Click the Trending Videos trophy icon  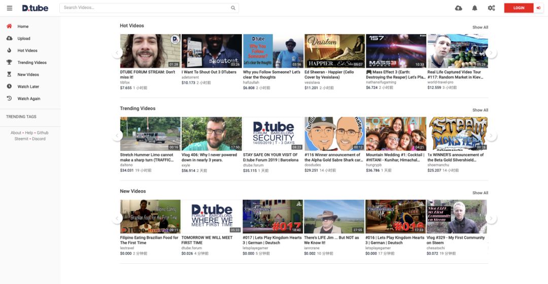pyautogui.click(x=10, y=62)
